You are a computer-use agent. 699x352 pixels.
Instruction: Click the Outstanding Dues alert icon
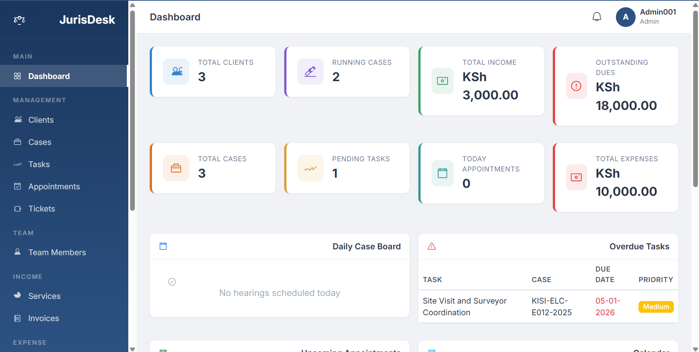pos(576,86)
